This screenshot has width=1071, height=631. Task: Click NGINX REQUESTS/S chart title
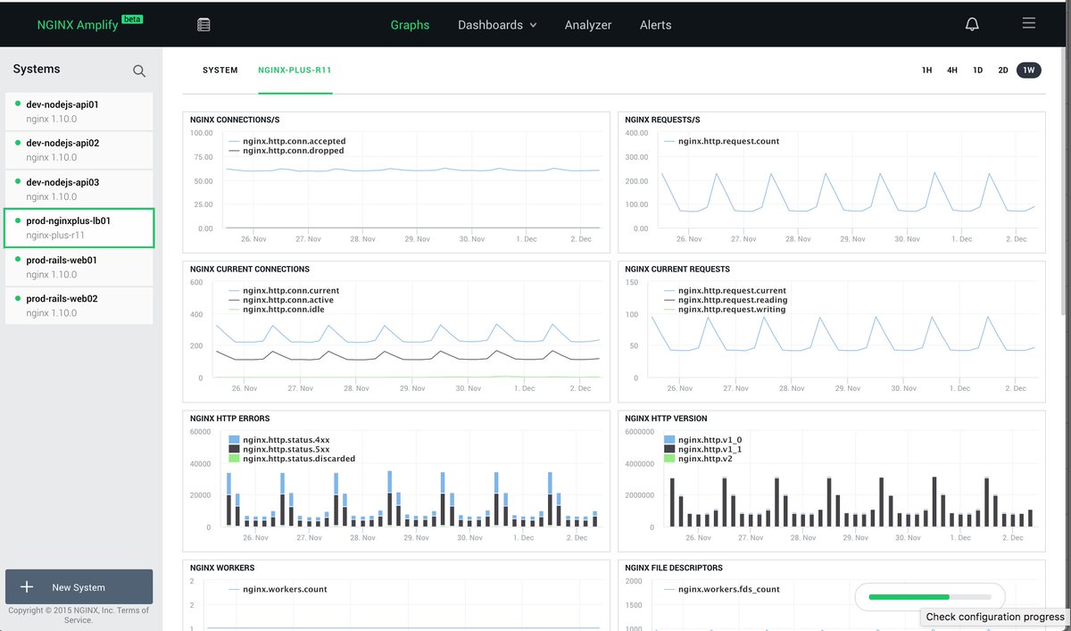pos(662,120)
